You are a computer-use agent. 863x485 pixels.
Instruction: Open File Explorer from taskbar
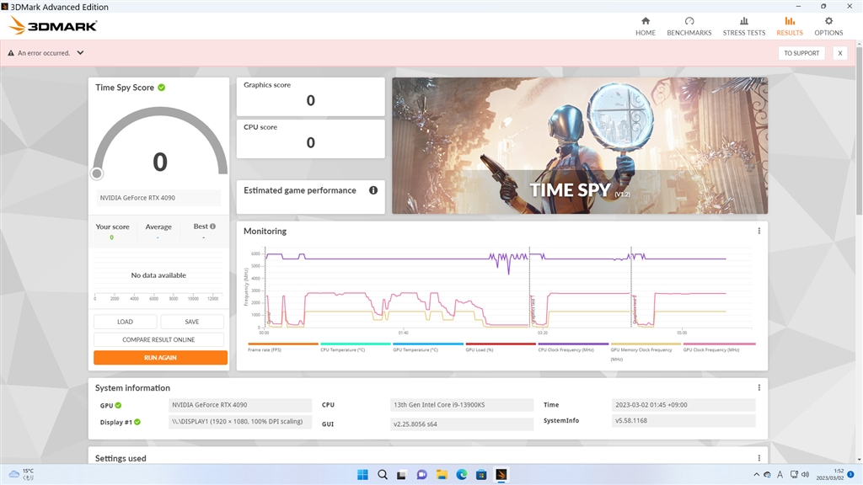coord(442,475)
